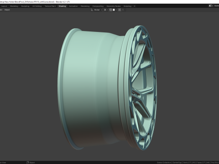
Task: Open the Compositing workspace tab
Action: [98, 6]
